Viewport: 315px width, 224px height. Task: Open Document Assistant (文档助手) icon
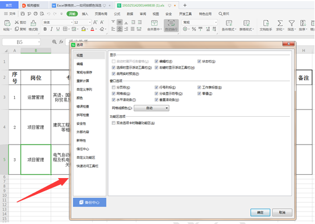[266, 23]
